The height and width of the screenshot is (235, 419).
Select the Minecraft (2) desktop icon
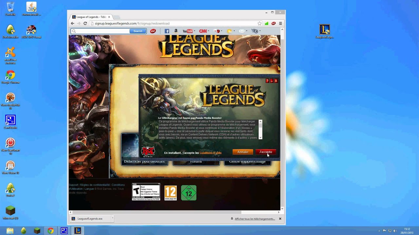pos(10,212)
